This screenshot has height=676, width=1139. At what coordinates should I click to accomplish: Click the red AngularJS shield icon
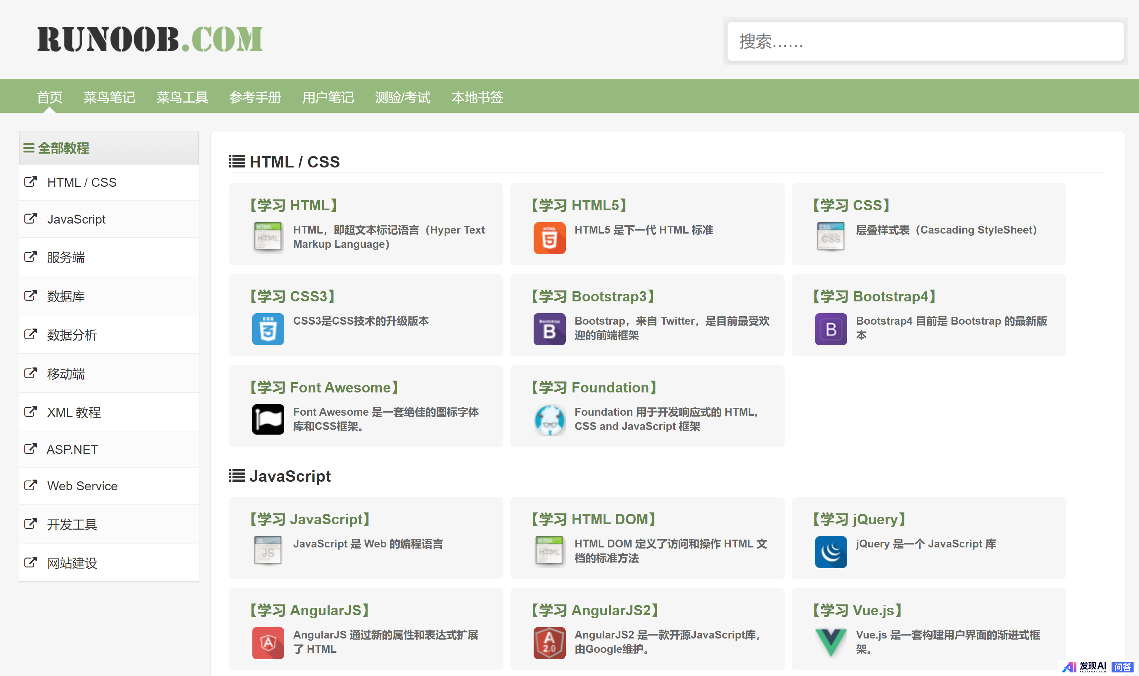tap(268, 643)
